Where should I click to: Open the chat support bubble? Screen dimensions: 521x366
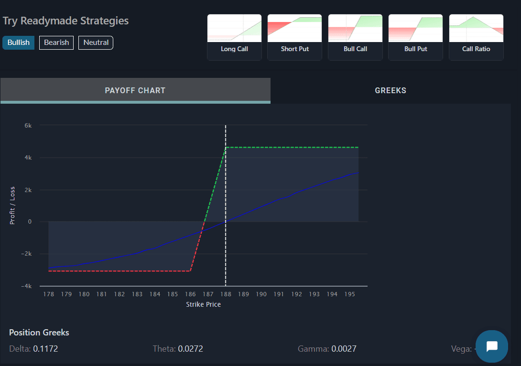[492, 346]
